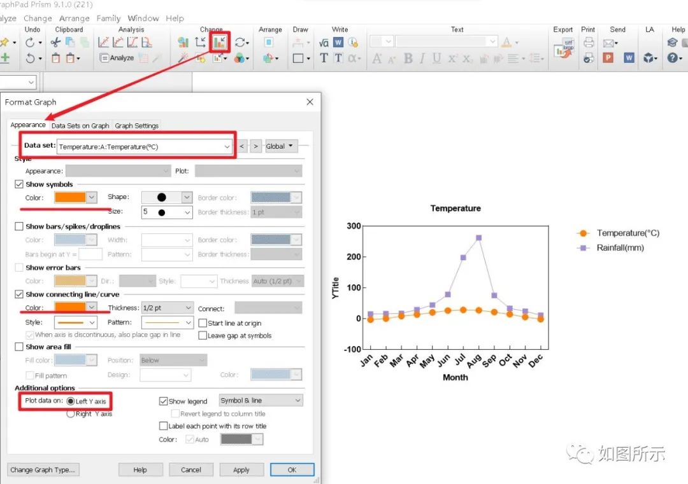Open the symbol Shape dropdown

(x=167, y=198)
